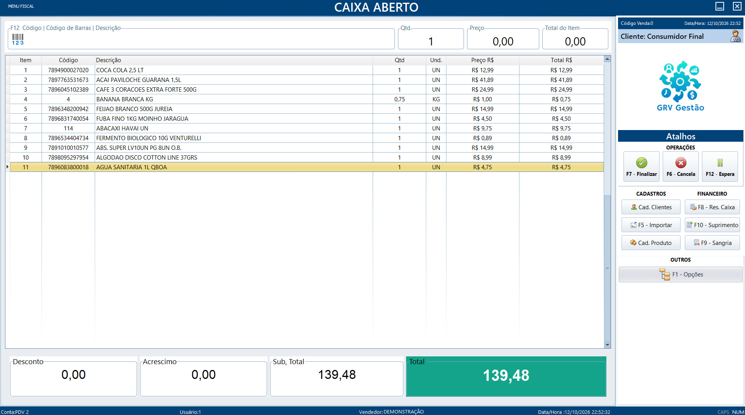
Task: Click F7 - Finalizar green check button
Action: pos(641,166)
